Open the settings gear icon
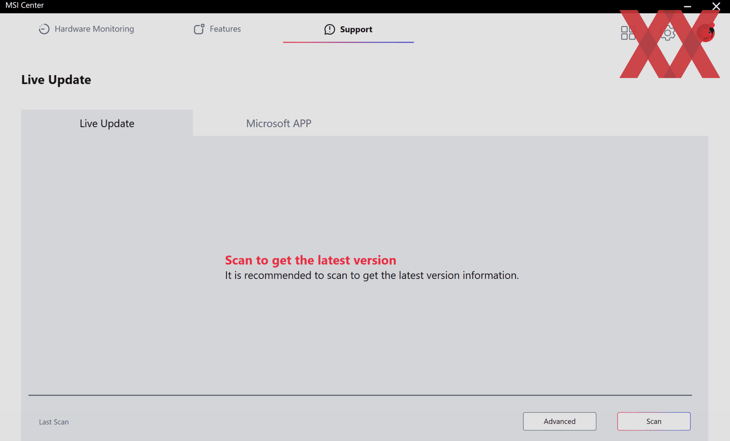 (x=668, y=33)
